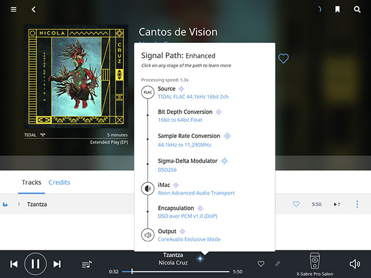Click the playback progress seek bar
The image size is (371, 278).
click(176, 272)
